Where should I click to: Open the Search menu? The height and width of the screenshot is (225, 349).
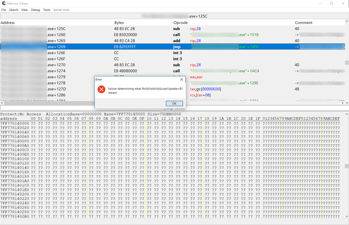[x=14, y=10]
